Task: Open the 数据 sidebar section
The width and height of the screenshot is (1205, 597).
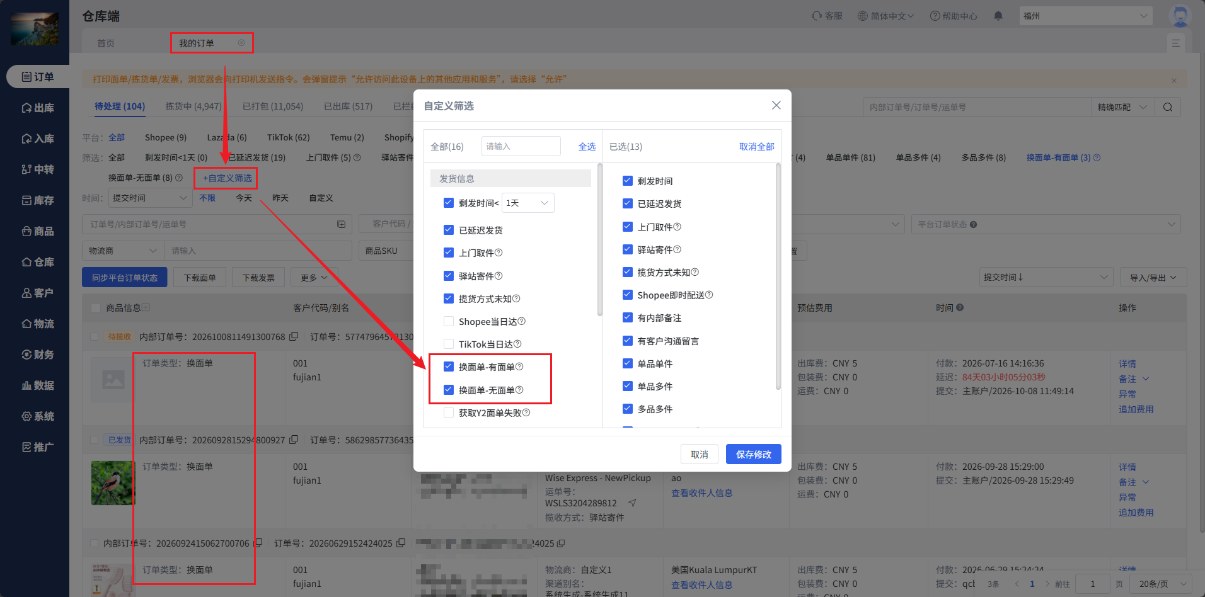Action: 37,385
